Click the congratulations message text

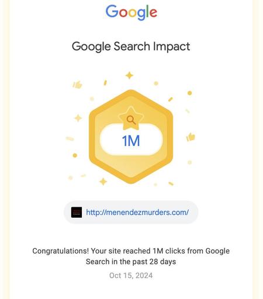tap(131, 256)
